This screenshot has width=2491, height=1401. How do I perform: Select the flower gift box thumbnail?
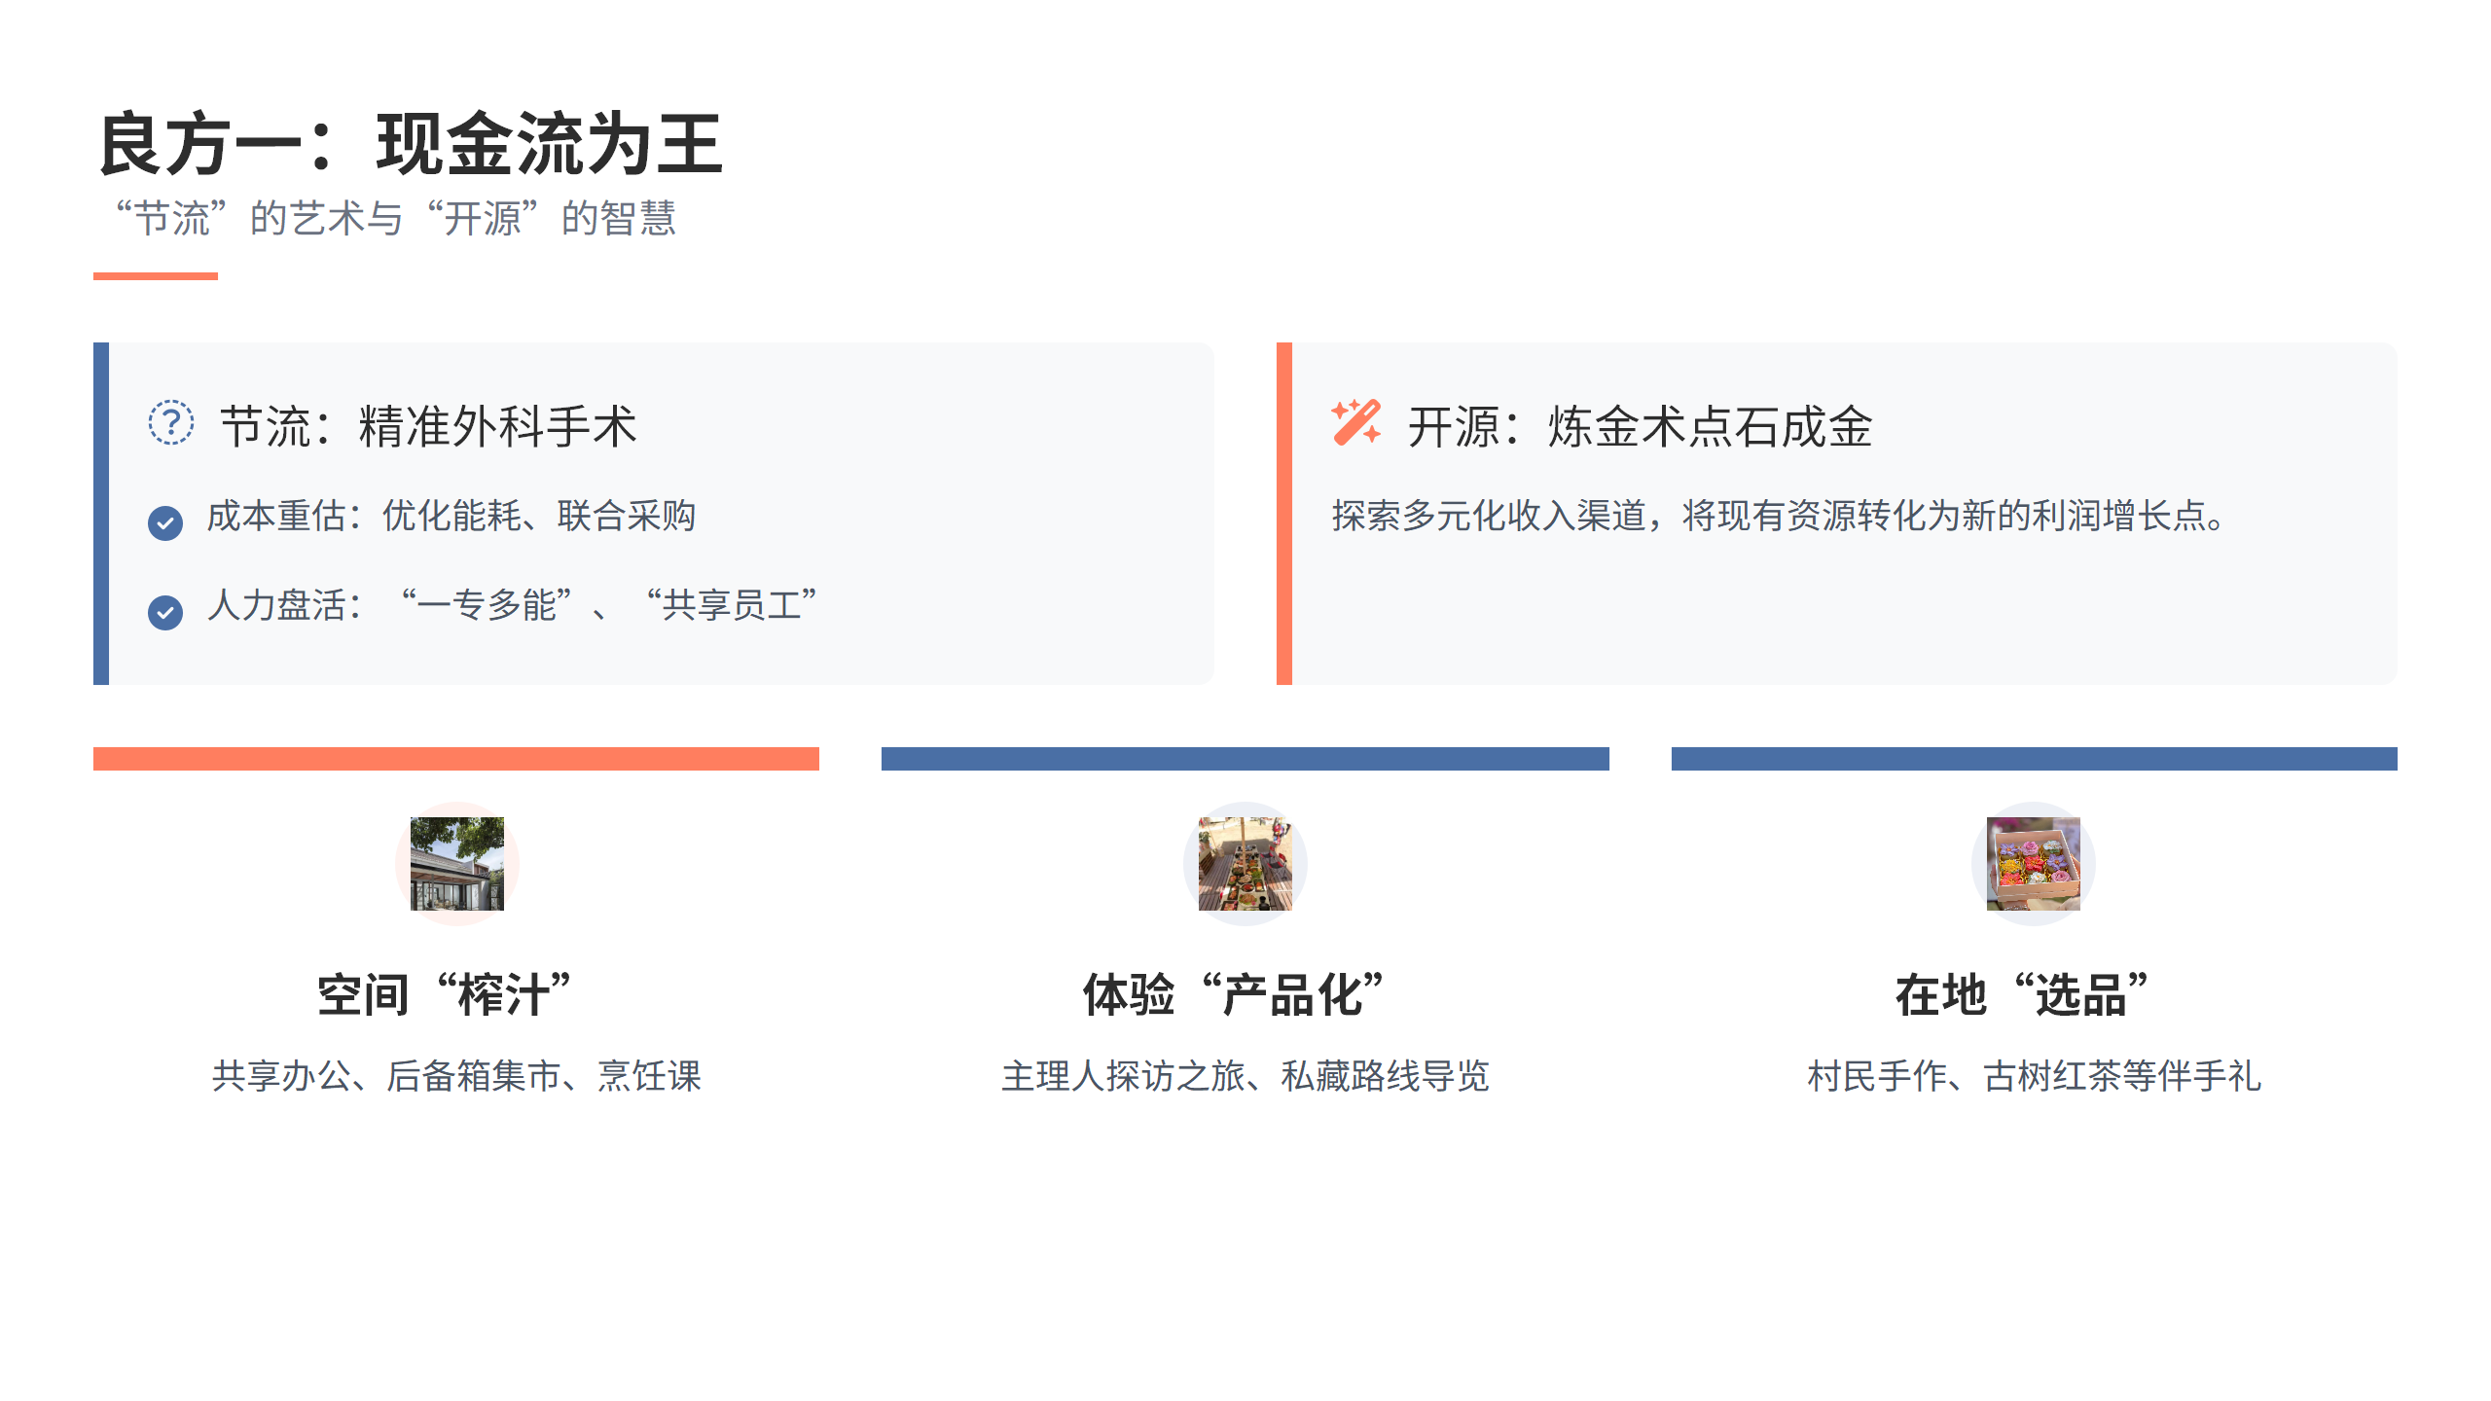click(x=2033, y=863)
